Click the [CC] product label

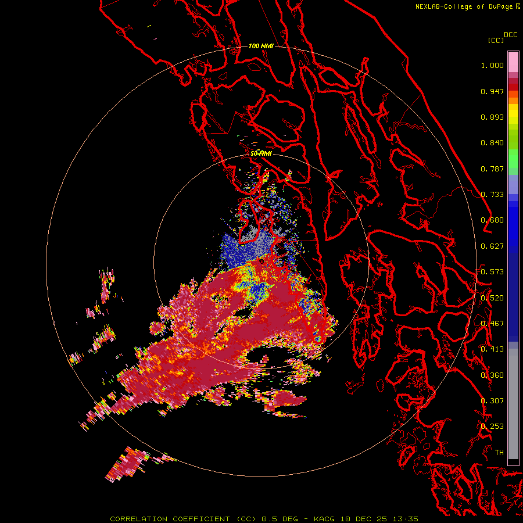(x=496, y=40)
